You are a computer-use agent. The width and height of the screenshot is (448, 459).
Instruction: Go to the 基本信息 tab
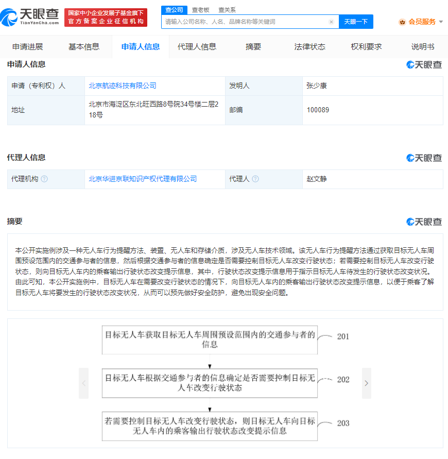(x=84, y=46)
